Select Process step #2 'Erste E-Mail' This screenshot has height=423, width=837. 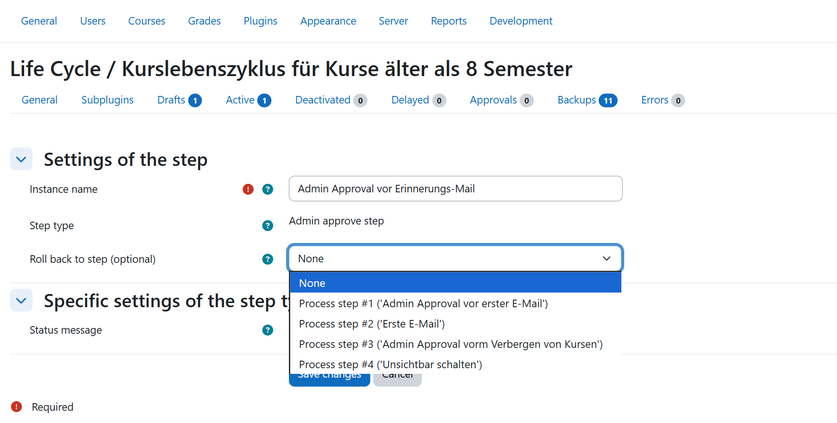click(372, 324)
